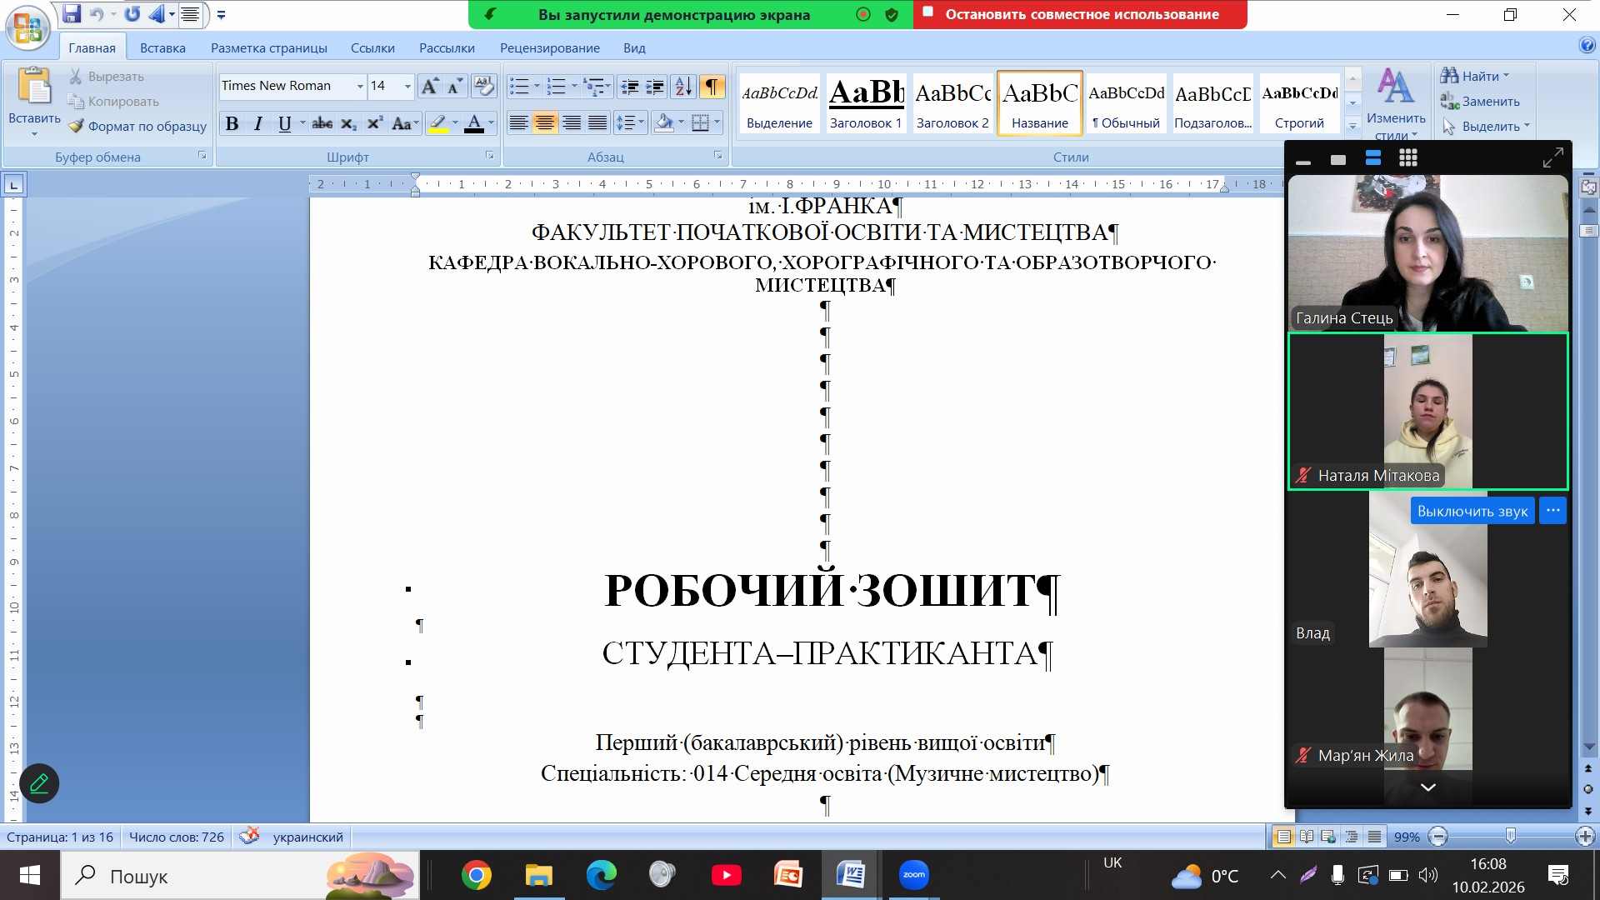Screen dimensions: 1600x900
Task: Select gallery view in Zoom panel
Action: [x=1408, y=158]
